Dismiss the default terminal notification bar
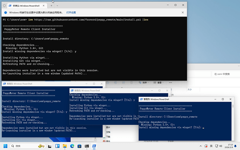240x150 pixels. [183, 12]
